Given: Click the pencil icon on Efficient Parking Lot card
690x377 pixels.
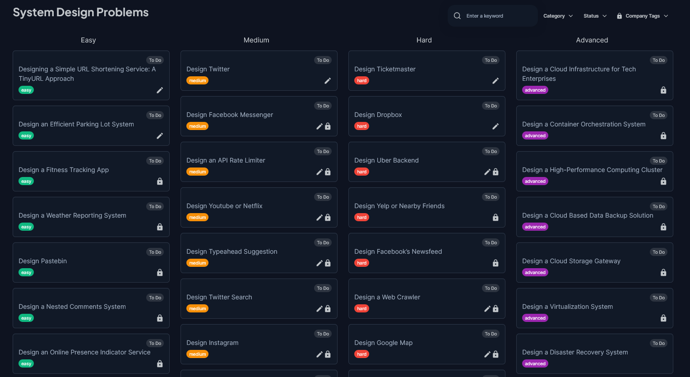Looking at the screenshot, I should [160, 136].
